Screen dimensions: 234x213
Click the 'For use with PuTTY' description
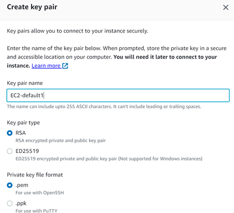37,211
